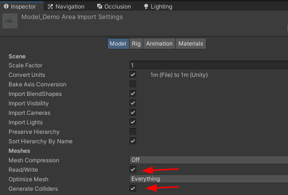Switch to the Rig tab
Image resolution: width=288 pixels, height=195 pixels.
[136, 44]
